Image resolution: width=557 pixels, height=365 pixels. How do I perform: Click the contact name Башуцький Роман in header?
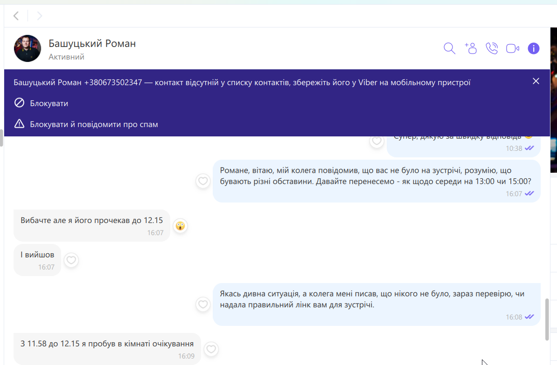92,44
